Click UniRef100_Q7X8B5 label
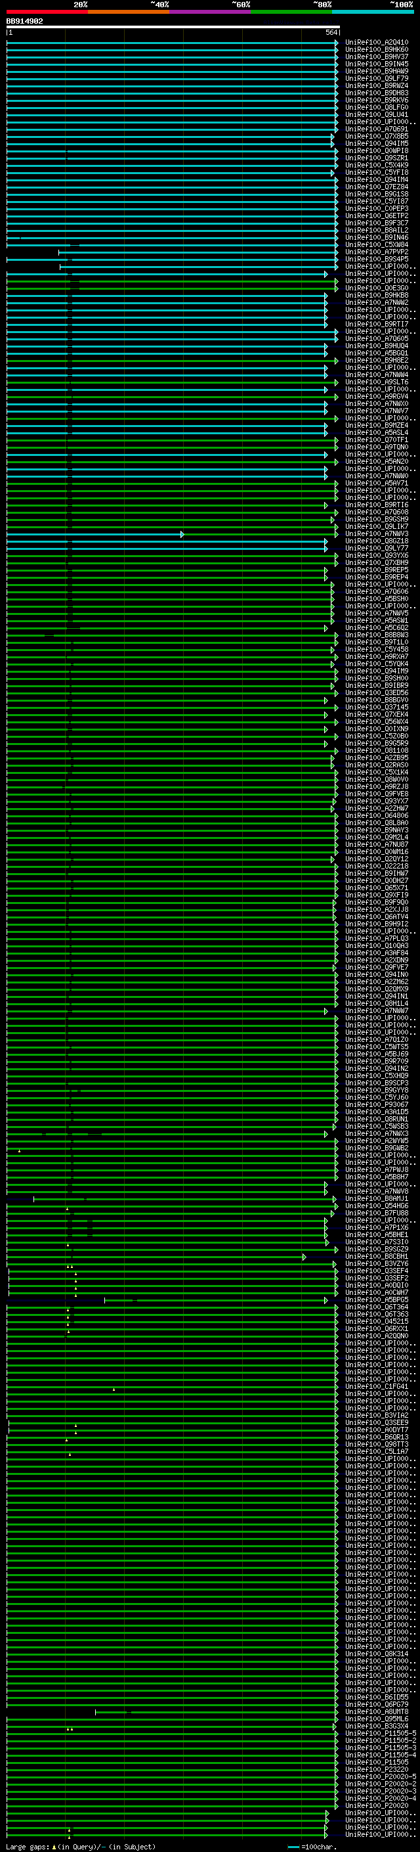 click(x=377, y=137)
